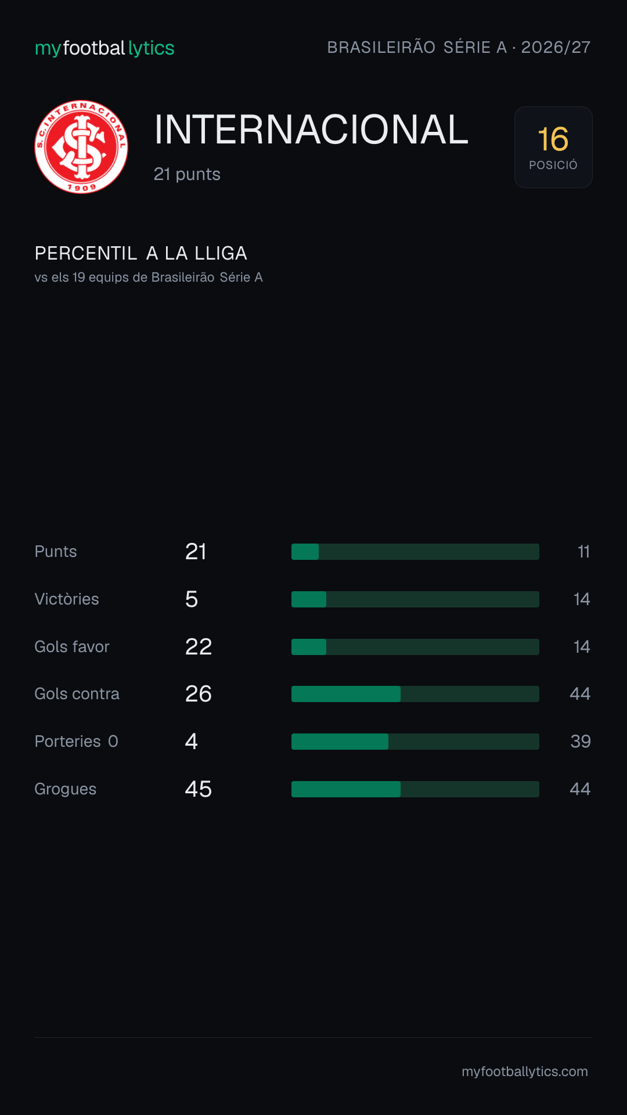Select the Punts stat label
This screenshot has height=1115, width=627.
coord(56,552)
